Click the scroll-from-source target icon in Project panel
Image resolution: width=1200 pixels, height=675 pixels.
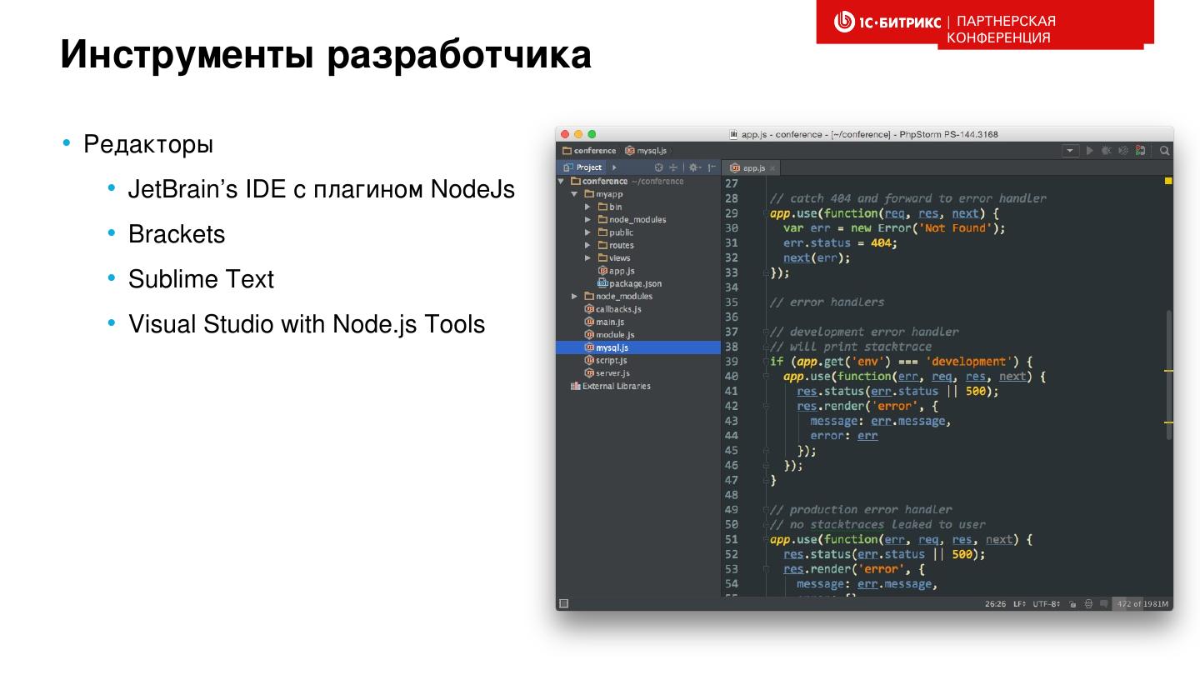click(659, 167)
